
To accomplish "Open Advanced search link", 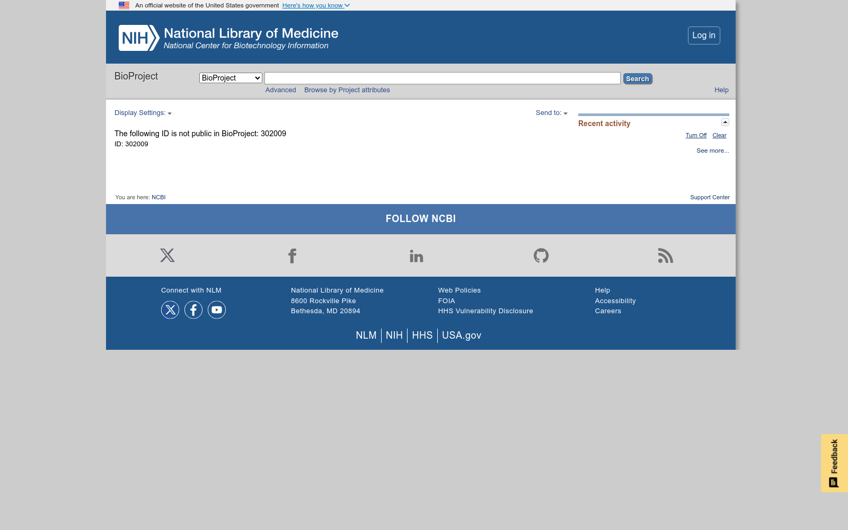I will pos(281,90).
